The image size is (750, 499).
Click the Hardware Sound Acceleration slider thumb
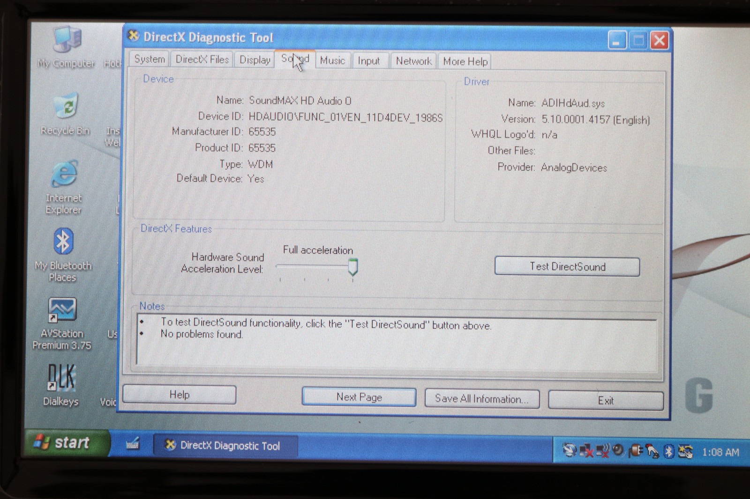(x=353, y=267)
